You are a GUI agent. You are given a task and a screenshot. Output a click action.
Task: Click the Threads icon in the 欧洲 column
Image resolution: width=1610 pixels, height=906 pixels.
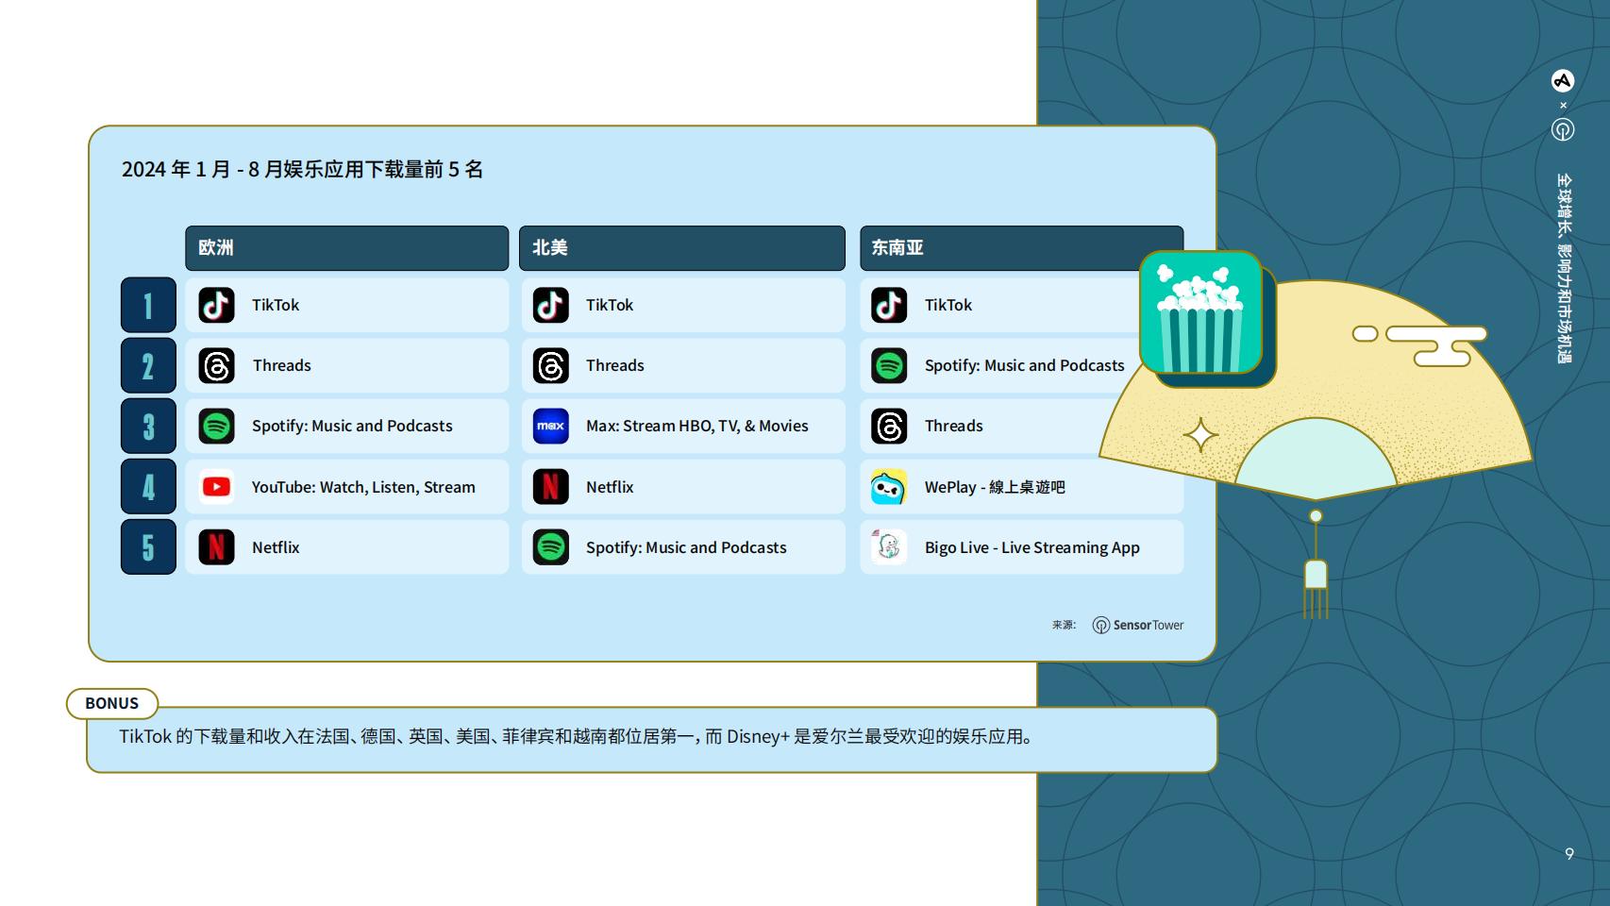[216, 365]
